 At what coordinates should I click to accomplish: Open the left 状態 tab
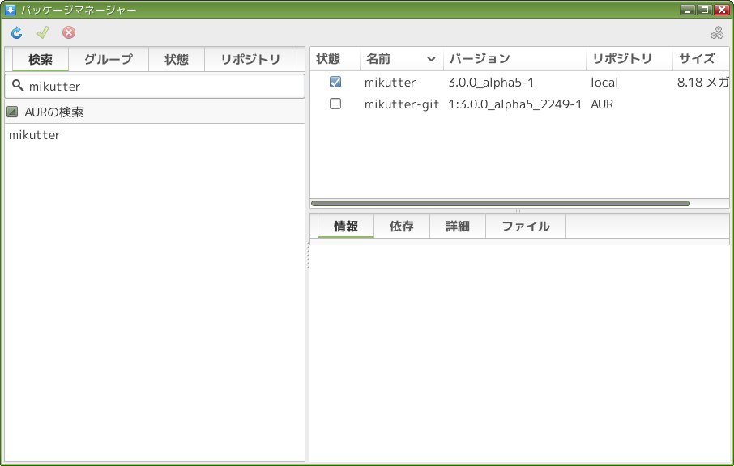pos(177,59)
